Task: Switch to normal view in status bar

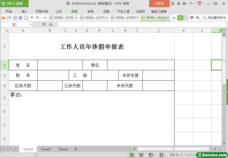Action: [x=132, y=155]
